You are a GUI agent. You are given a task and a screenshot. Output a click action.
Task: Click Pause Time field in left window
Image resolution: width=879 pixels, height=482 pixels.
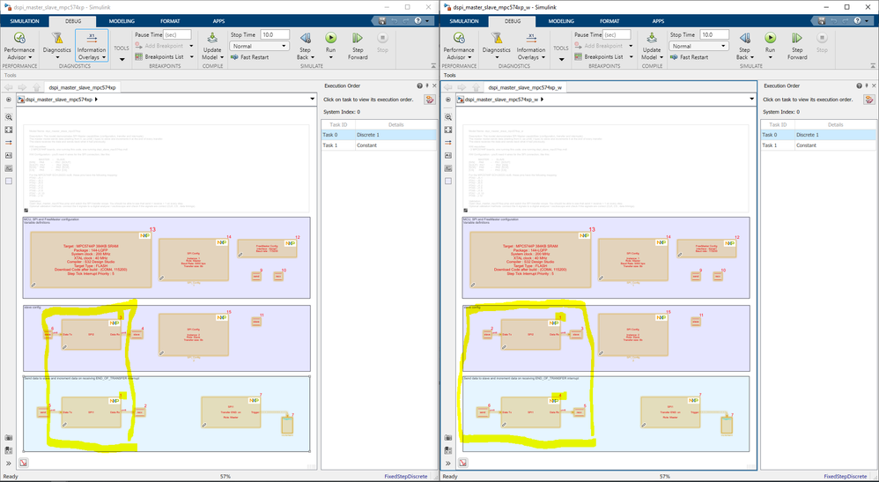178,34
